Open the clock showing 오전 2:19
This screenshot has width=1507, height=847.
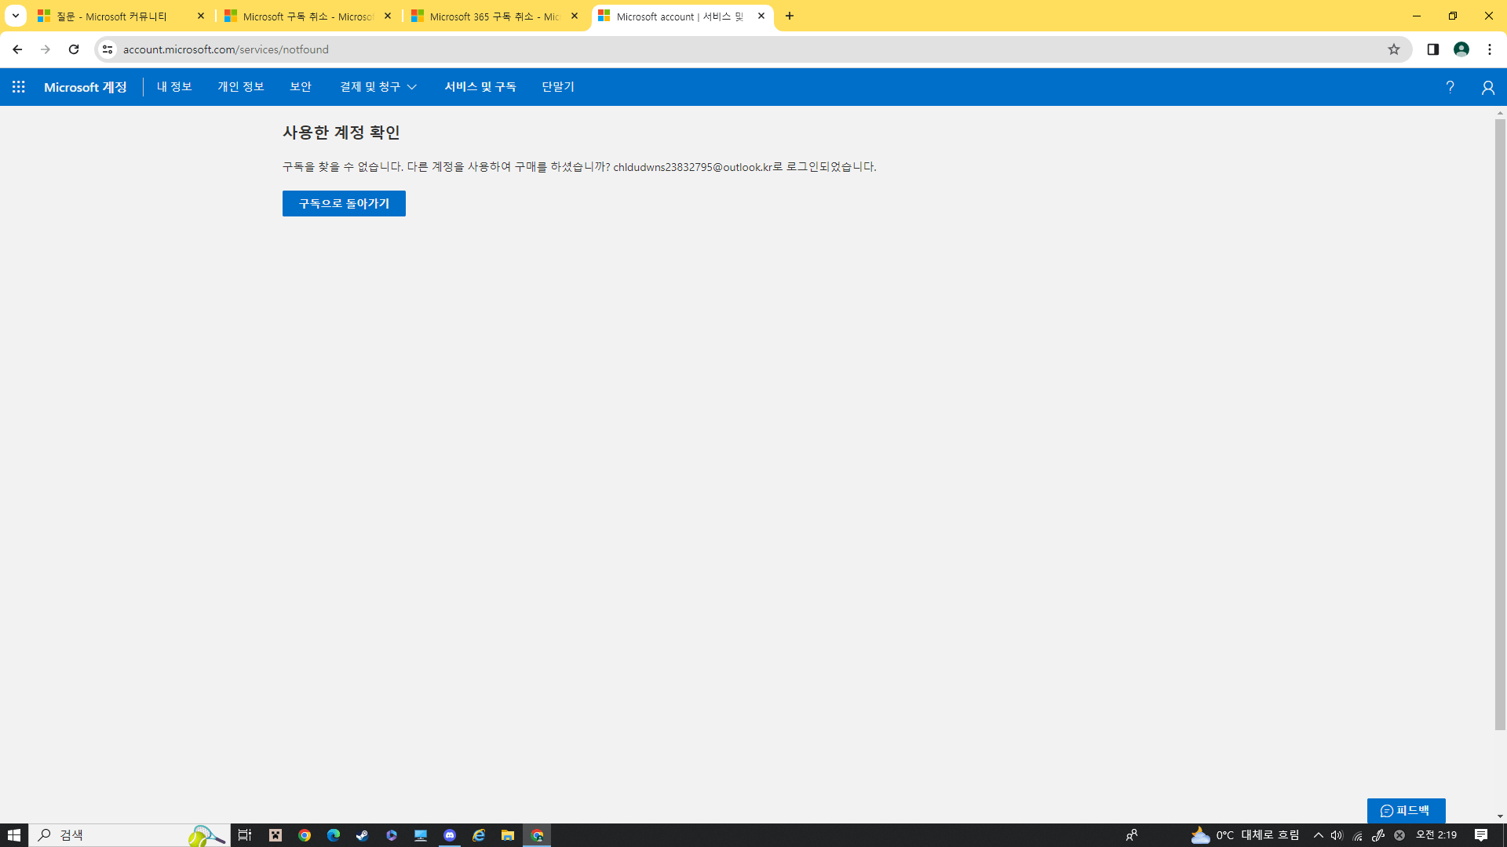1436,835
